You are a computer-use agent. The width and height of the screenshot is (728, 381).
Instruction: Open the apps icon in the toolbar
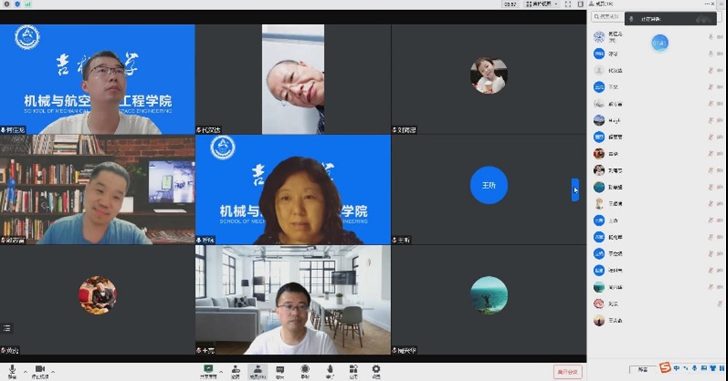coord(353,370)
